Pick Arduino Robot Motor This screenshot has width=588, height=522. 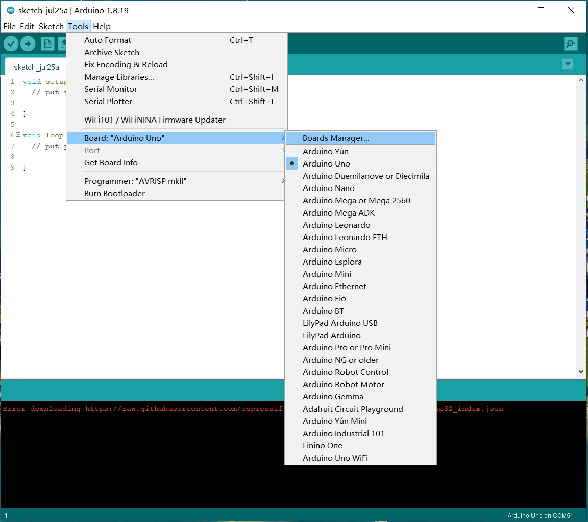click(x=360, y=384)
